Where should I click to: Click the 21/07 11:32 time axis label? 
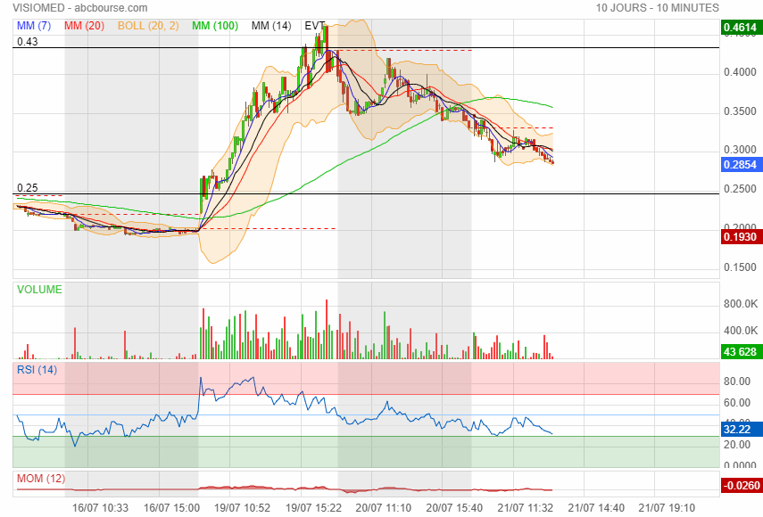526,508
